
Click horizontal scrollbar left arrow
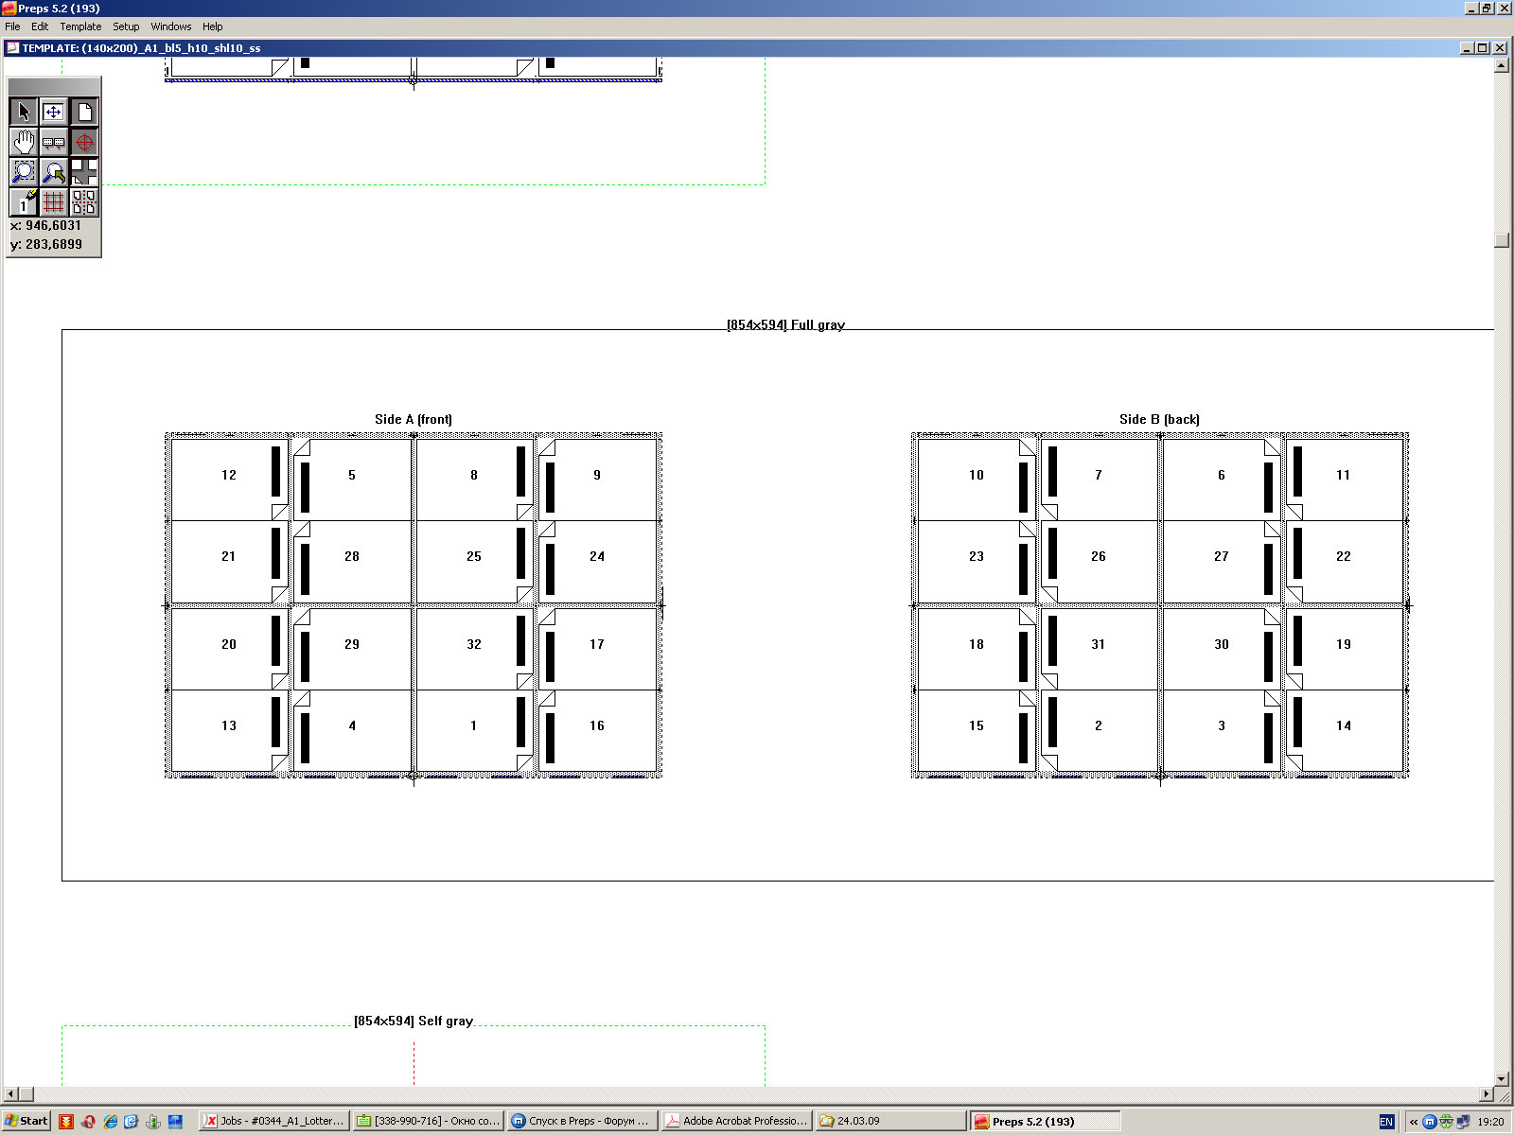11,1094
